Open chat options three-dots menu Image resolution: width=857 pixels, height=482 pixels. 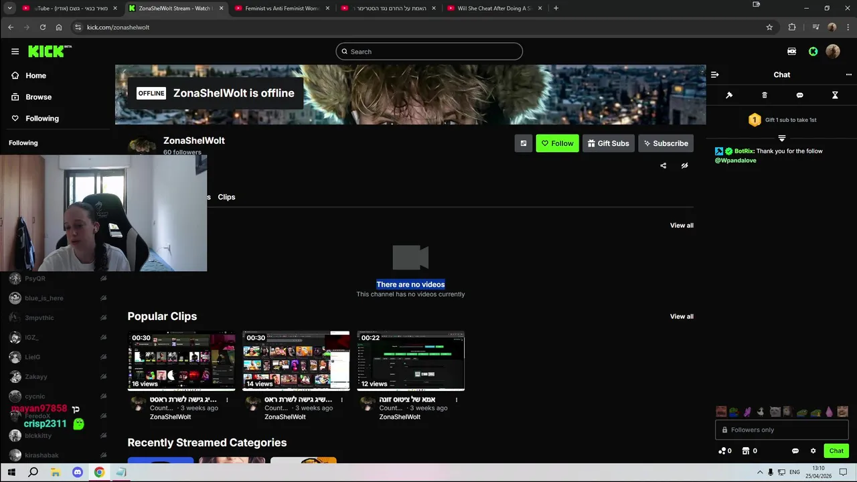[x=848, y=75]
